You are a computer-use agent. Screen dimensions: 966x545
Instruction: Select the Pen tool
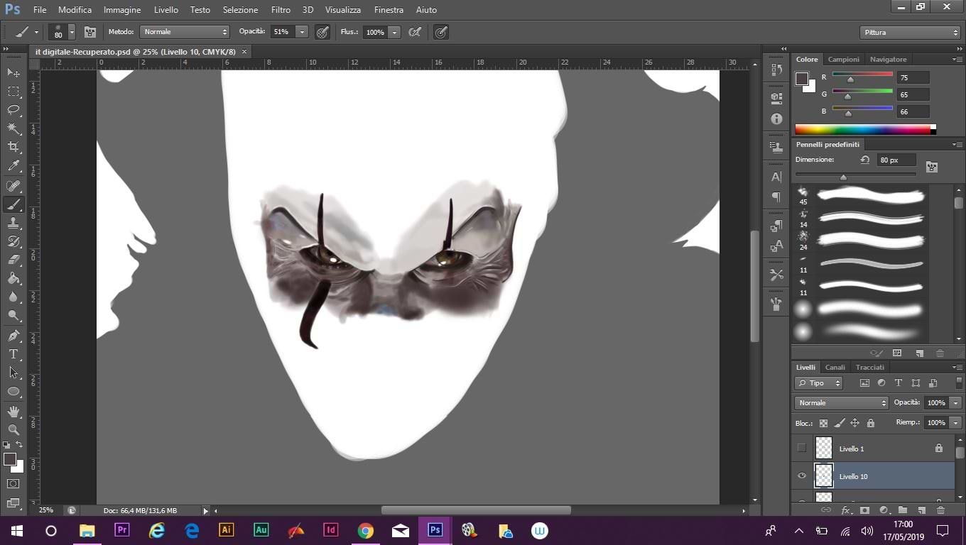[x=13, y=336]
